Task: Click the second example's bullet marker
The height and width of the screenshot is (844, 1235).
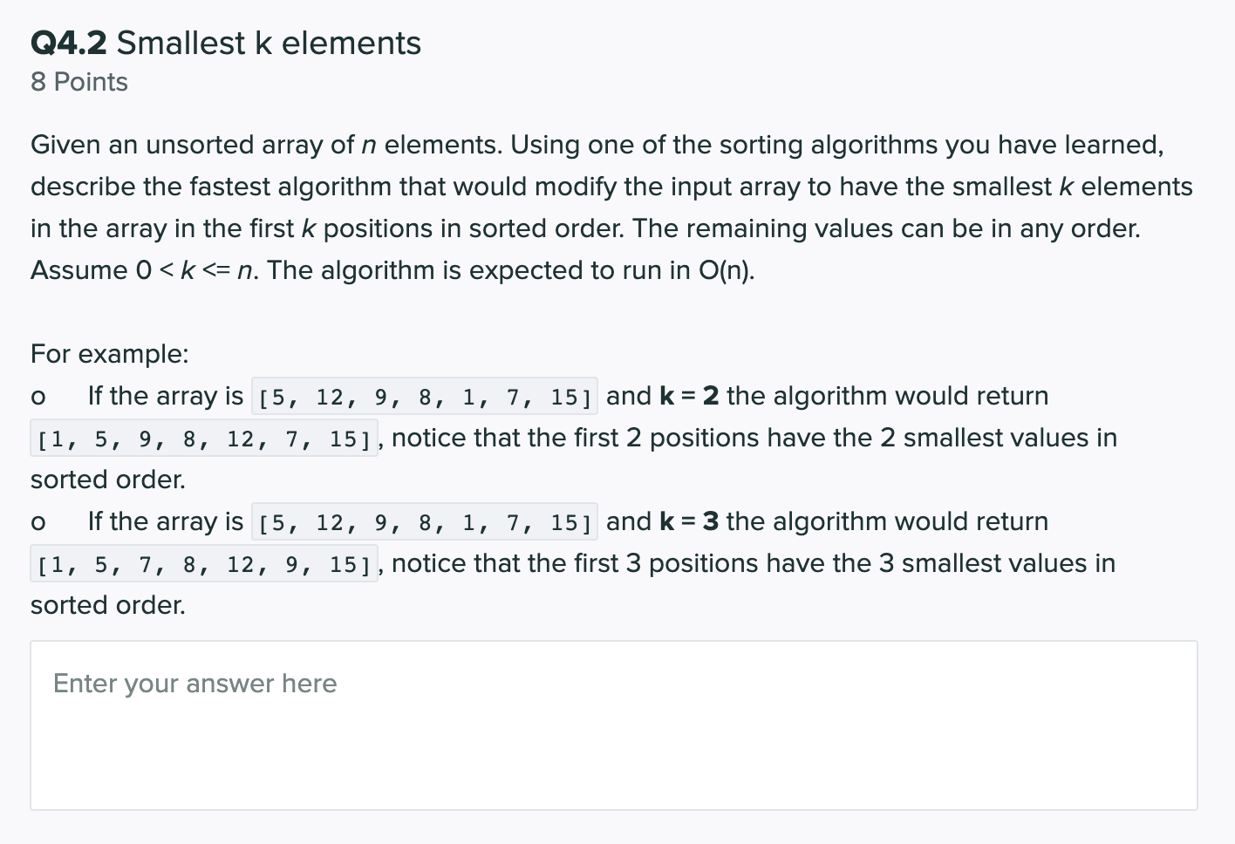Action: coord(38,523)
